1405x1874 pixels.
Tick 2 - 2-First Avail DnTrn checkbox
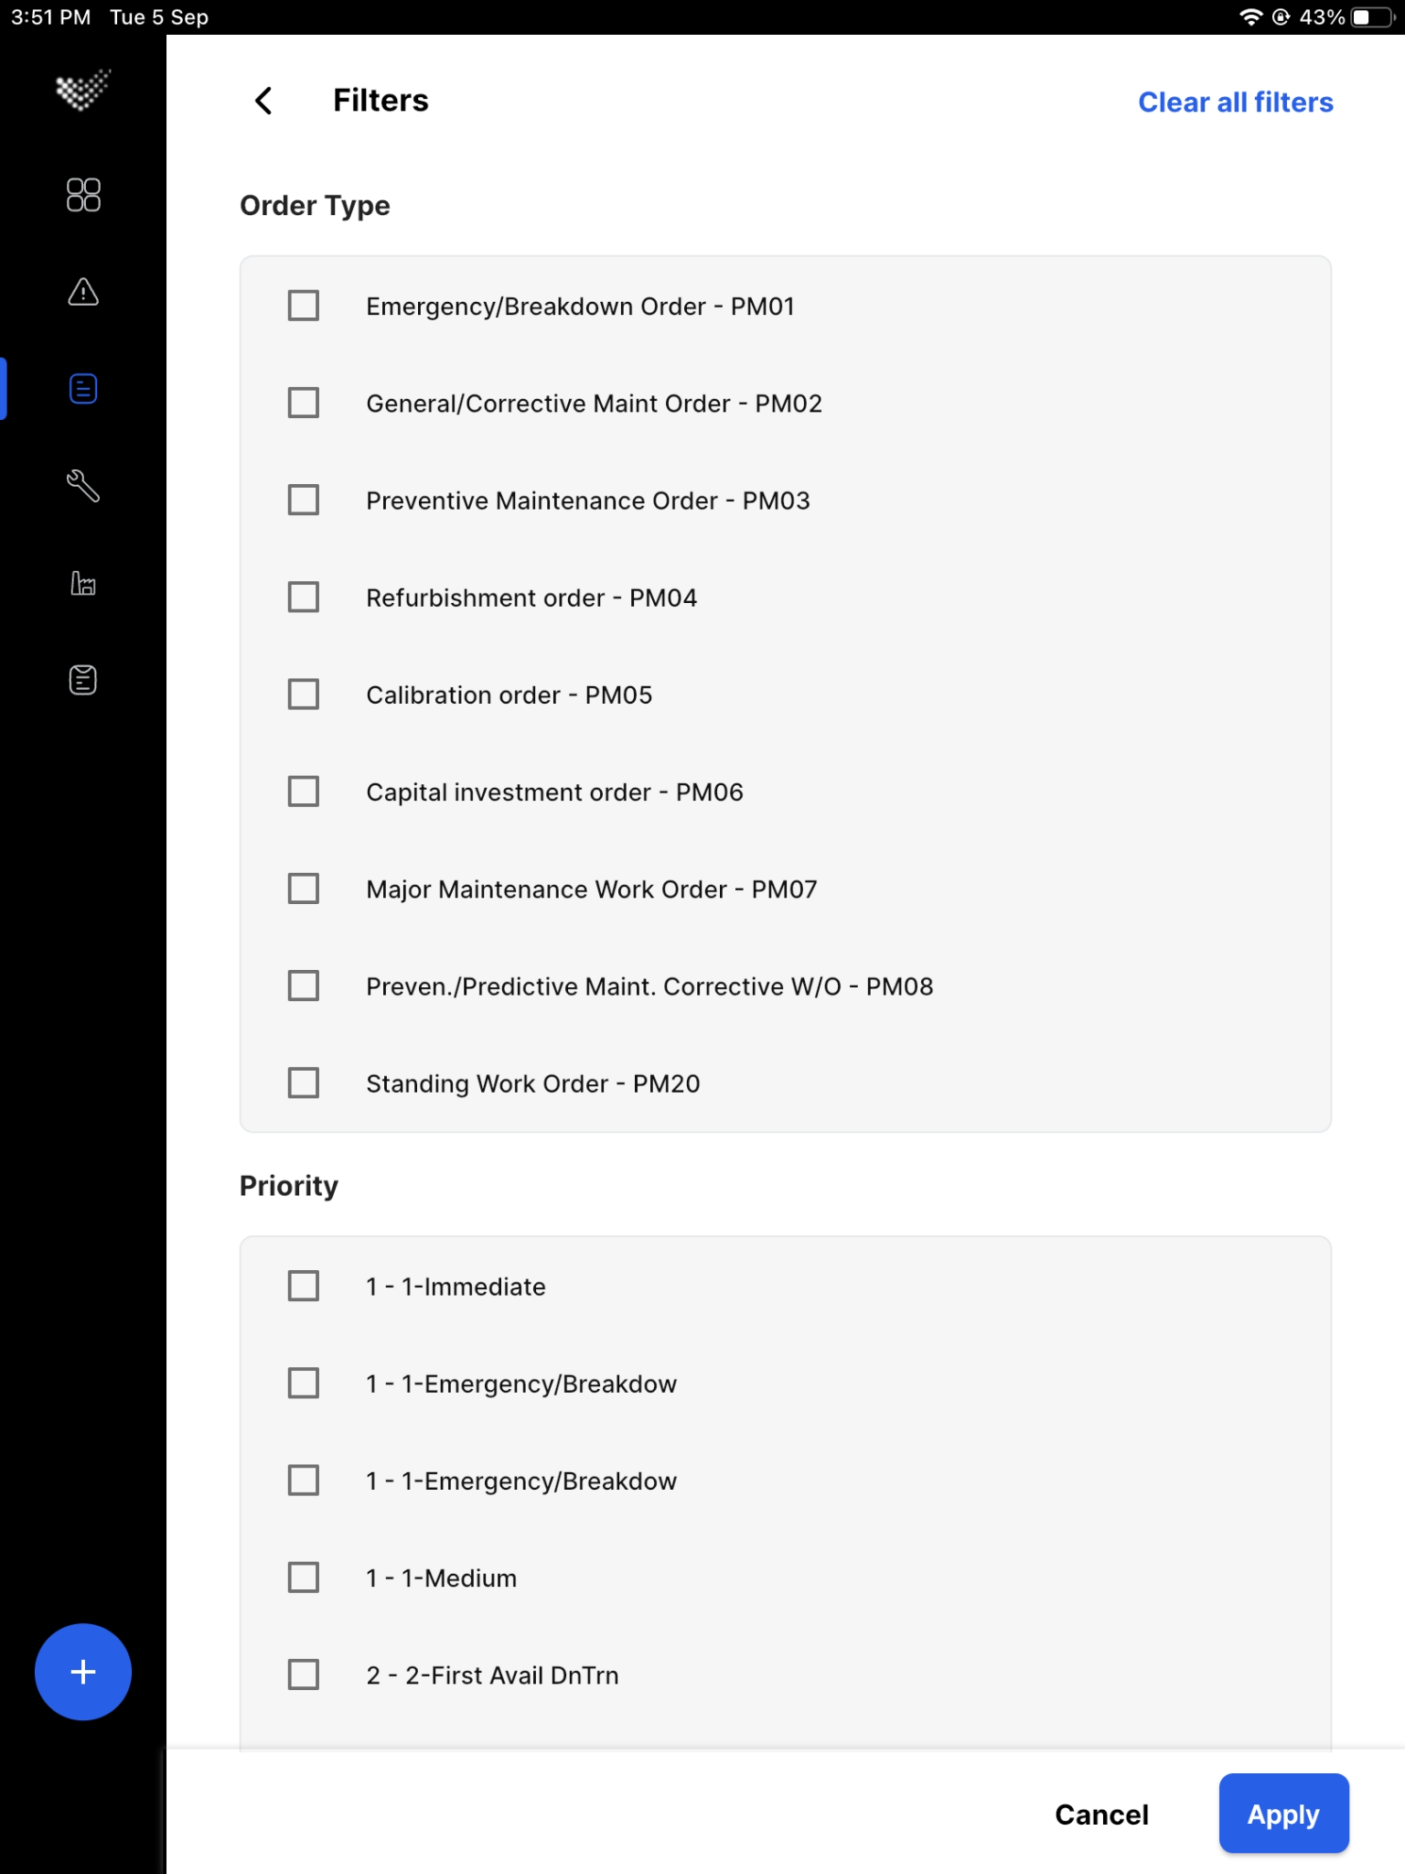pos(304,1675)
